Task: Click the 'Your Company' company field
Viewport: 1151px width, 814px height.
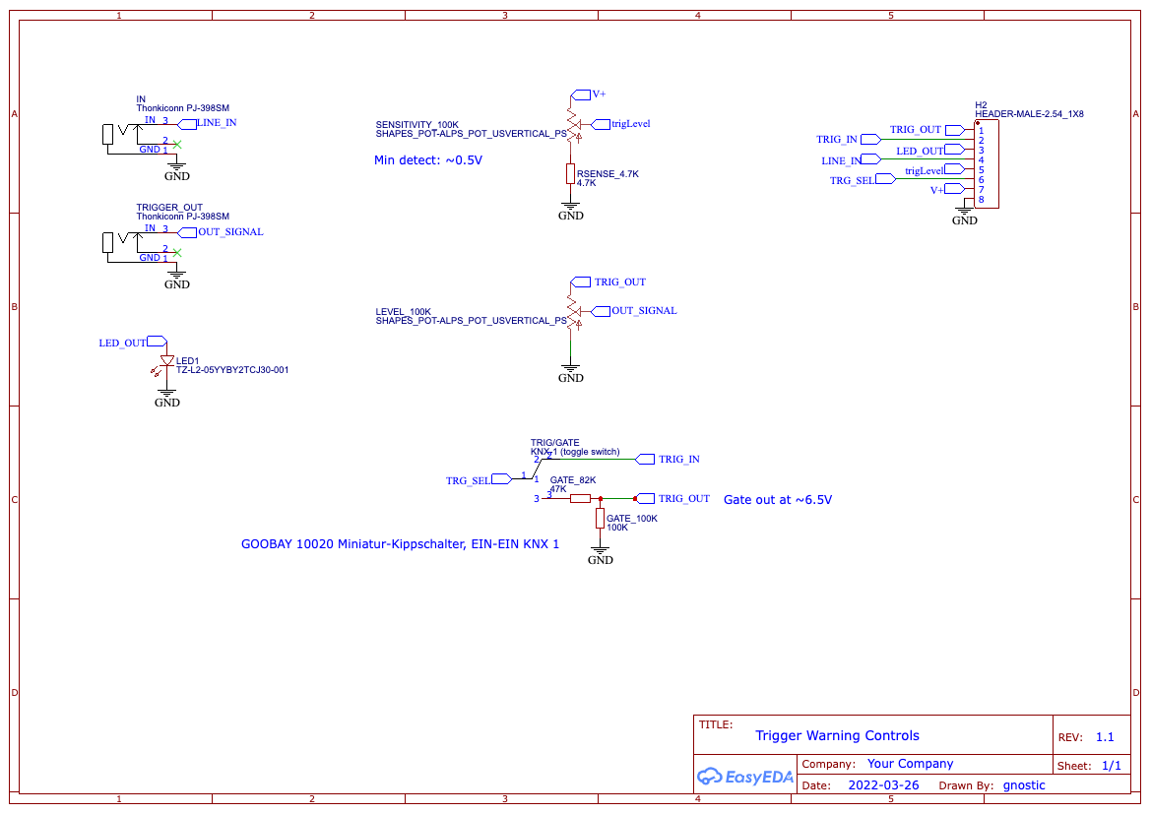Action: [x=910, y=764]
